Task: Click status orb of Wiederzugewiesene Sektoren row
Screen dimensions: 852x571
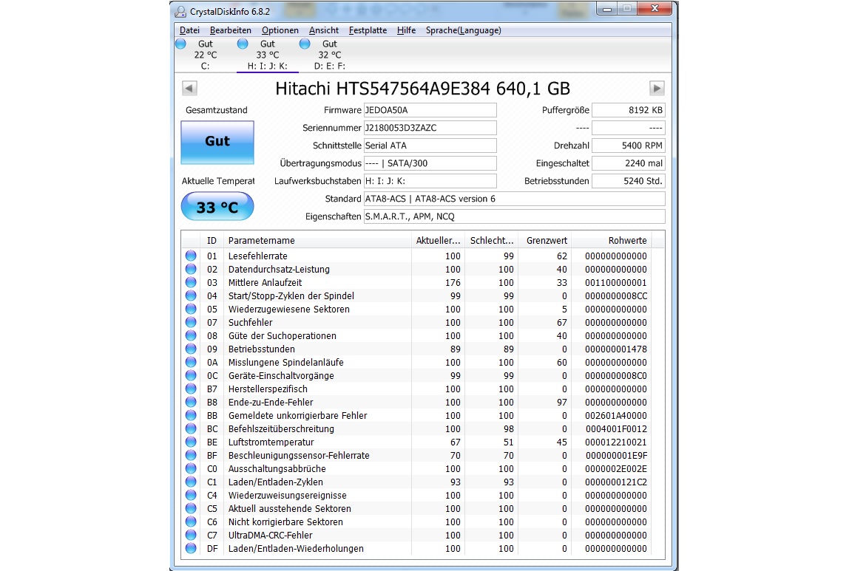Action: tap(191, 309)
